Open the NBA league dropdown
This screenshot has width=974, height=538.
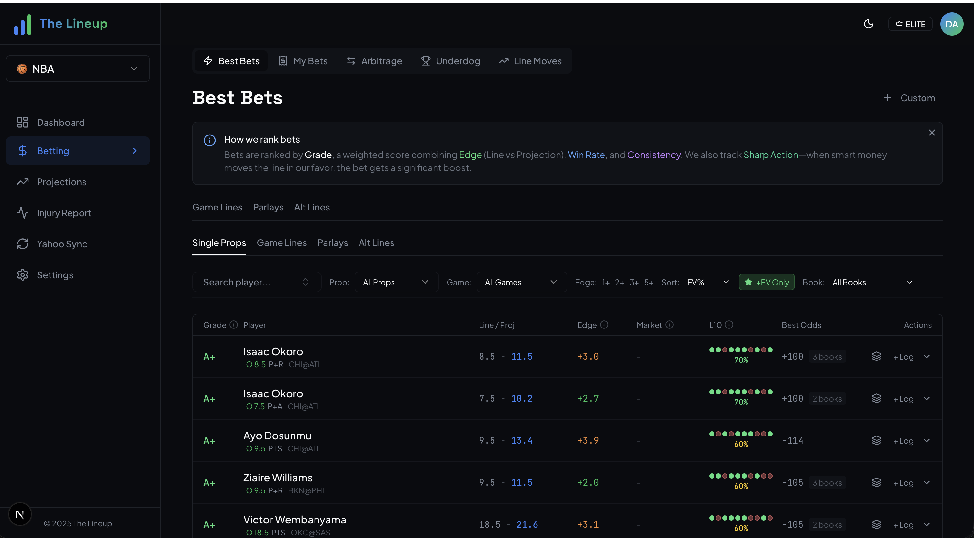coord(78,69)
